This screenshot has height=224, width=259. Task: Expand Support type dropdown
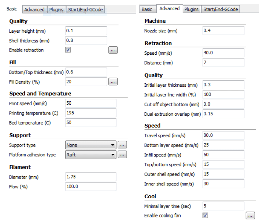coord(91,145)
